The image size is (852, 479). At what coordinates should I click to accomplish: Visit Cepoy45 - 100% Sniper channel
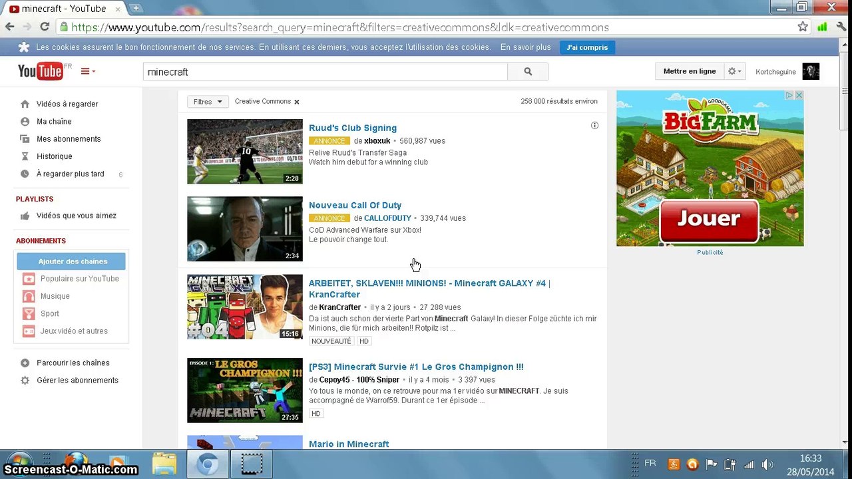(x=359, y=380)
